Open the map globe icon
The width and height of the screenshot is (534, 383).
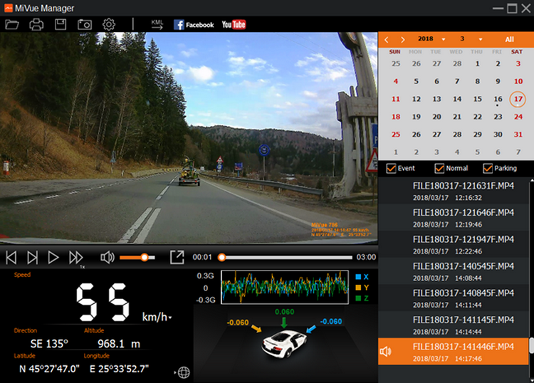pyautogui.click(x=183, y=372)
